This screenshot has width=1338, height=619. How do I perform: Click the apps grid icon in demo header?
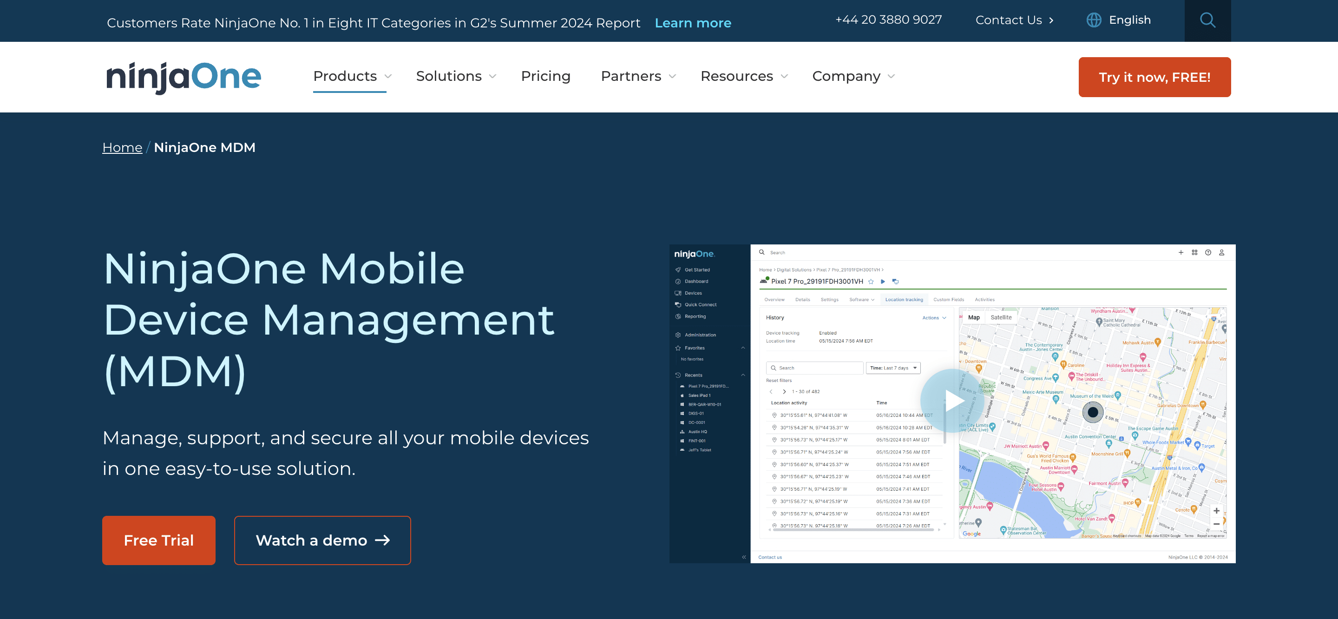pos(1194,252)
